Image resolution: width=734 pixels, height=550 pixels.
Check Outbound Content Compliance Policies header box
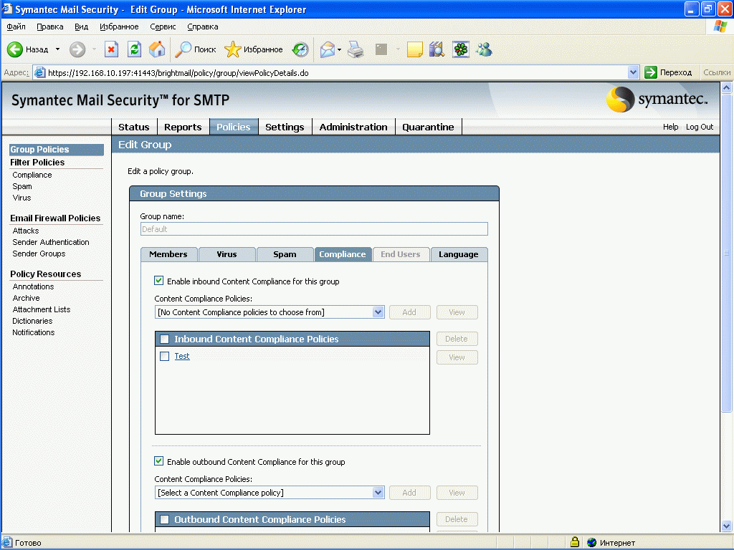pyautogui.click(x=164, y=520)
